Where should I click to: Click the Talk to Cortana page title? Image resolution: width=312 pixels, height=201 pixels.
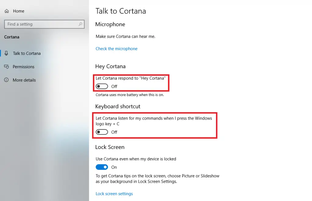pos(121,11)
